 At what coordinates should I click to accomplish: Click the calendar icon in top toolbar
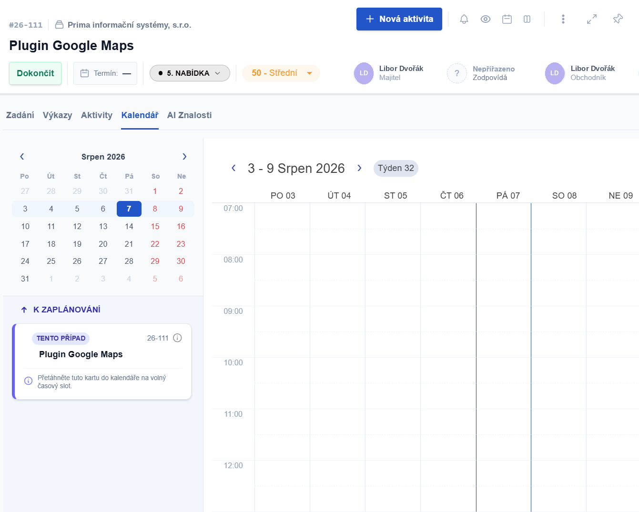[x=507, y=19]
